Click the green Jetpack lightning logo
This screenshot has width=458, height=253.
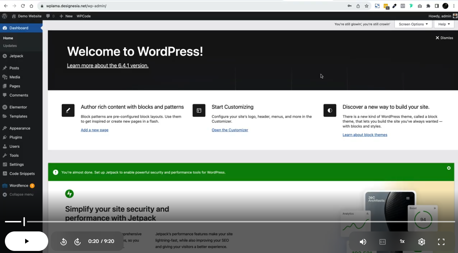pos(69,194)
